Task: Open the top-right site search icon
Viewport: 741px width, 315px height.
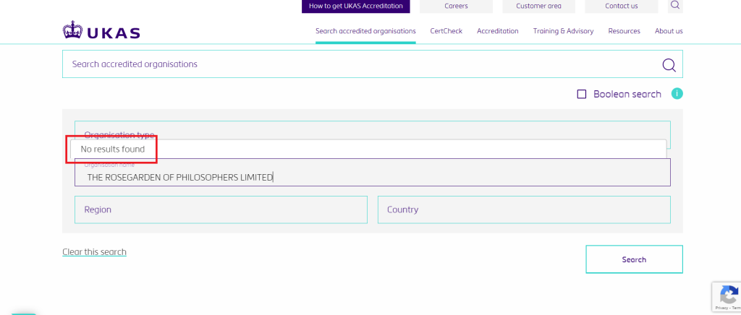Action: [x=675, y=6]
